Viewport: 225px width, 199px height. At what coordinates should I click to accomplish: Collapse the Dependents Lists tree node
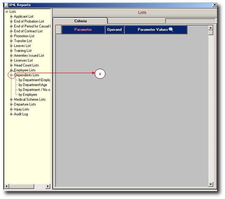point(11,75)
